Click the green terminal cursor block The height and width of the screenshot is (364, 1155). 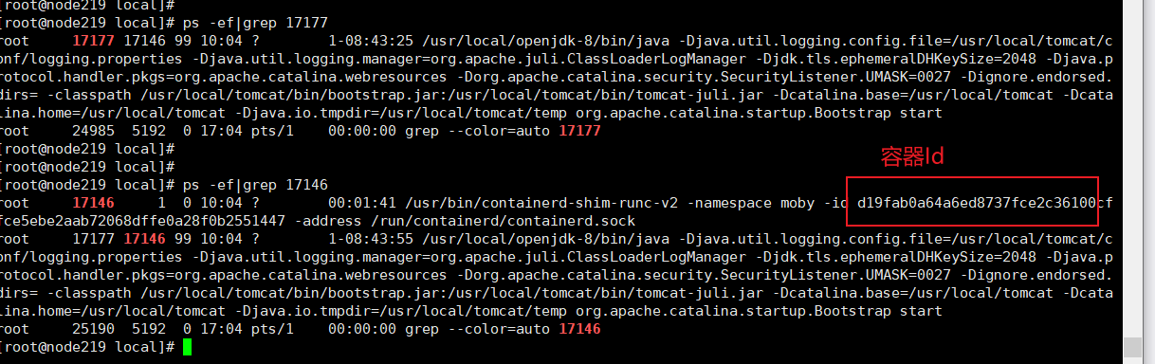[188, 348]
